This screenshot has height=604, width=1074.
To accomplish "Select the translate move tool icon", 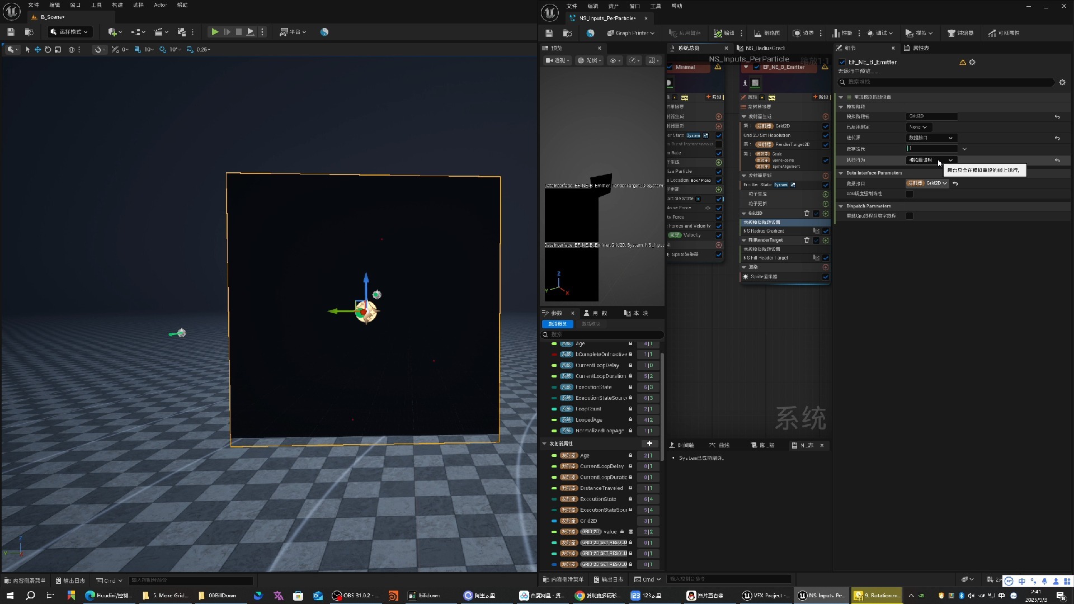I will [37, 49].
